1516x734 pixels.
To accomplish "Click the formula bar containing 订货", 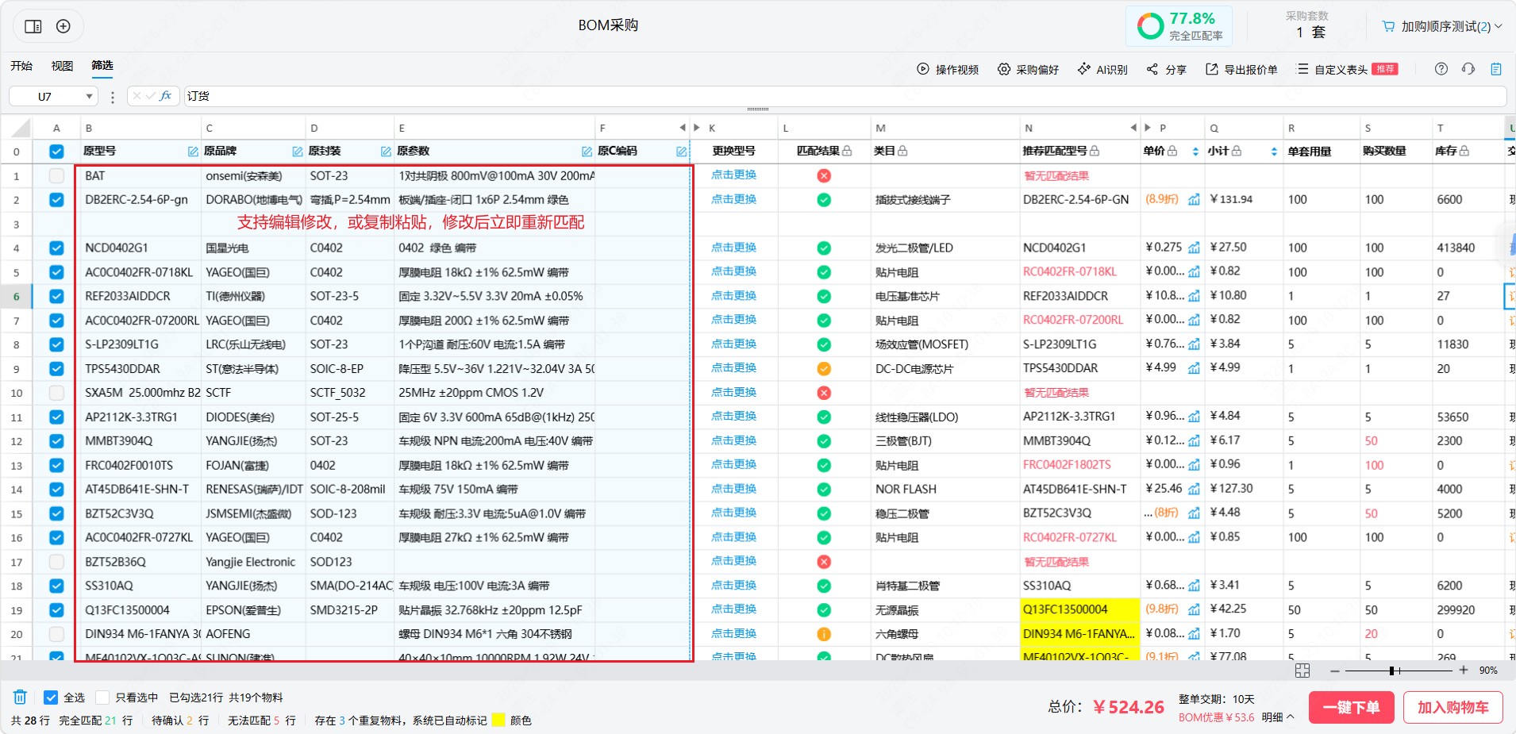I will tap(845, 96).
